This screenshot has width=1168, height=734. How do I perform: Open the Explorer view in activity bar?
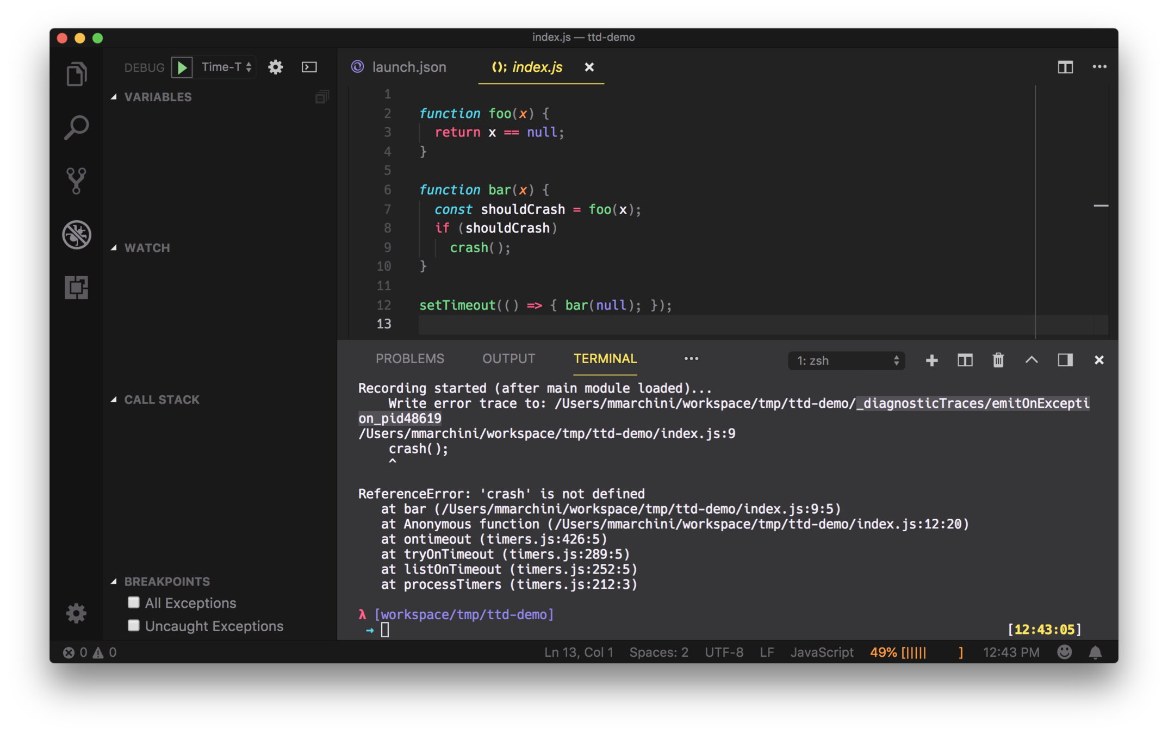tap(76, 74)
